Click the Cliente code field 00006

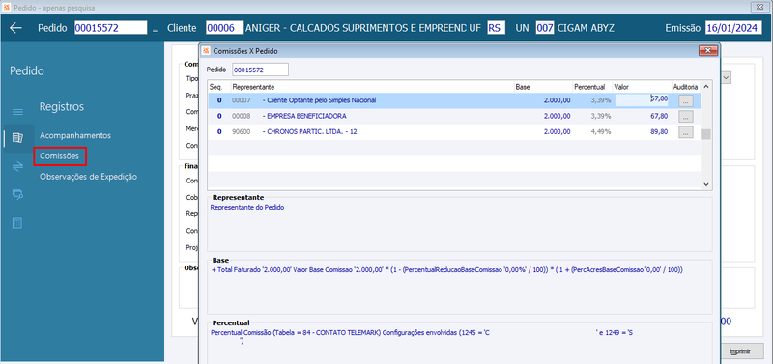click(224, 28)
